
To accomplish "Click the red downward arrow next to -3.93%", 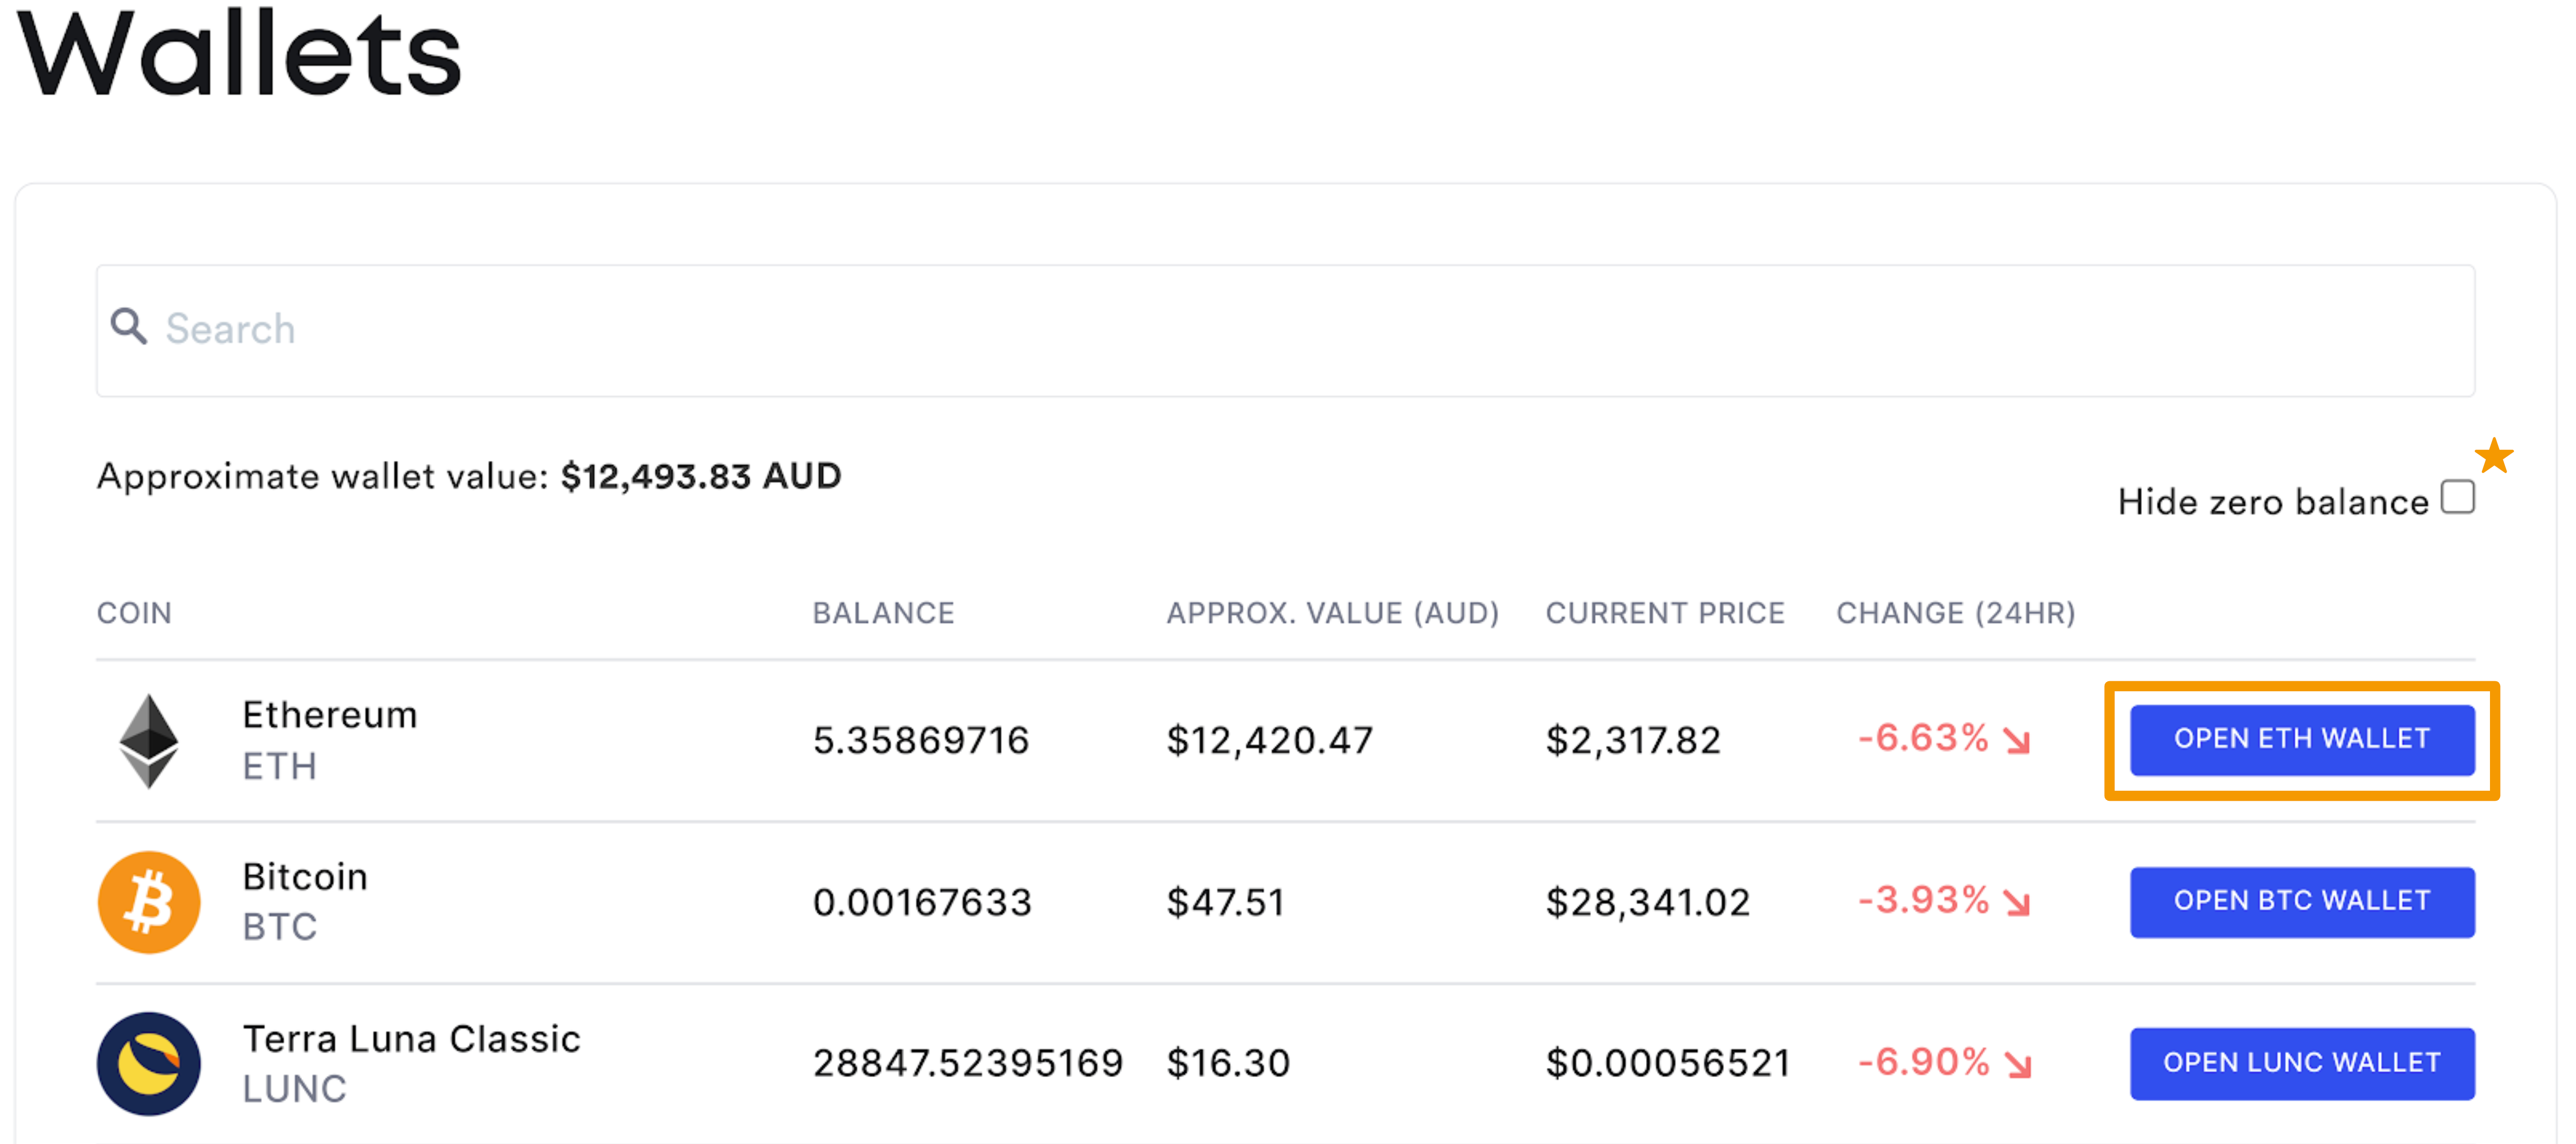I will click(x=2016, y=903).
